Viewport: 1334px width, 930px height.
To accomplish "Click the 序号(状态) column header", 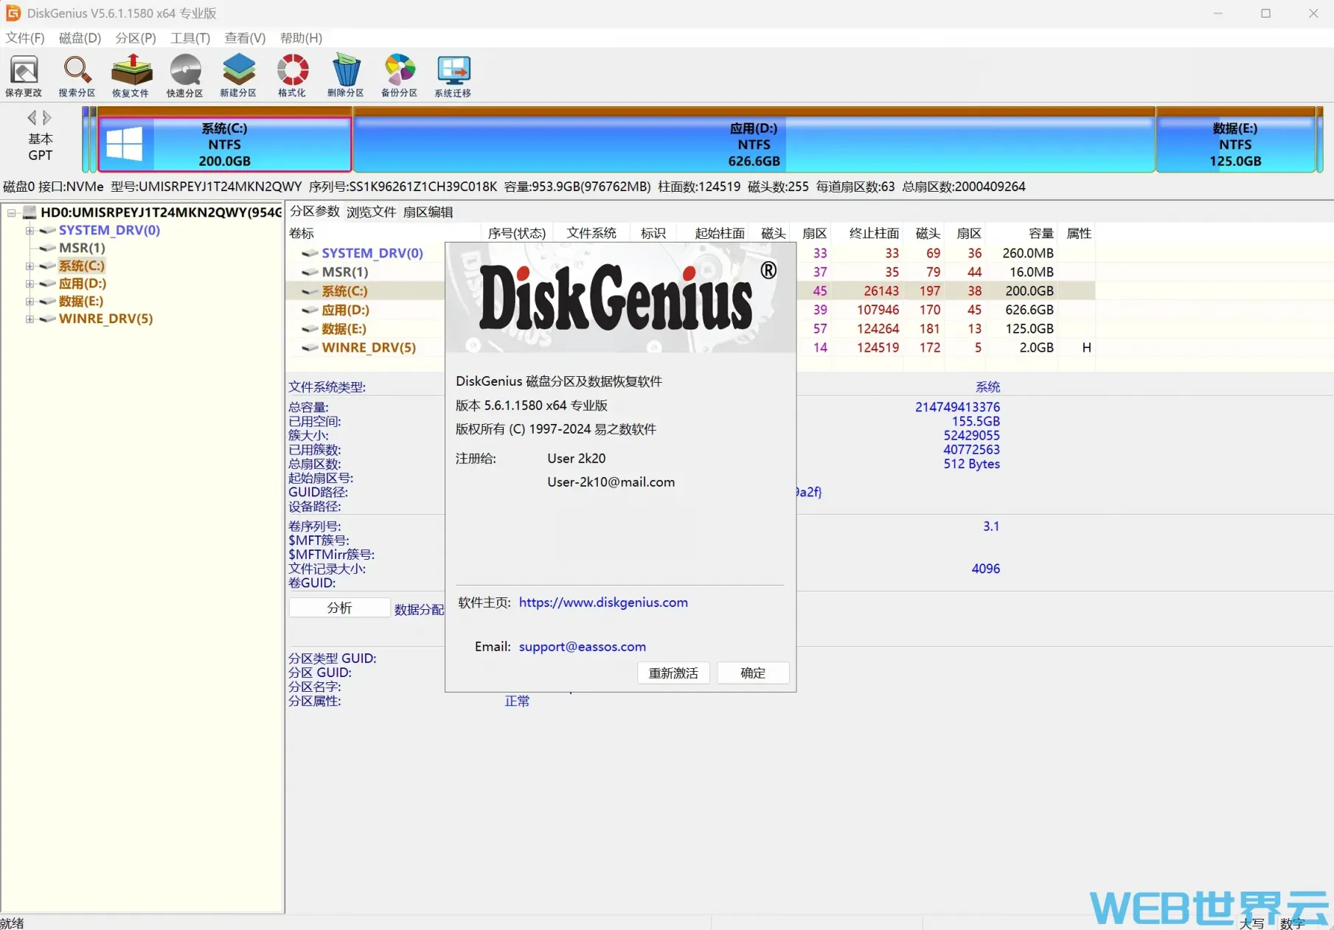I will (x=516, y=233).
